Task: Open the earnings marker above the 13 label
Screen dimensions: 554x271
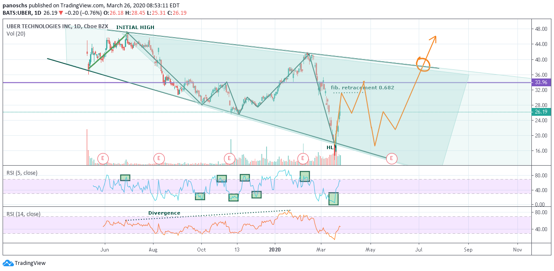Action: [229, 158]
